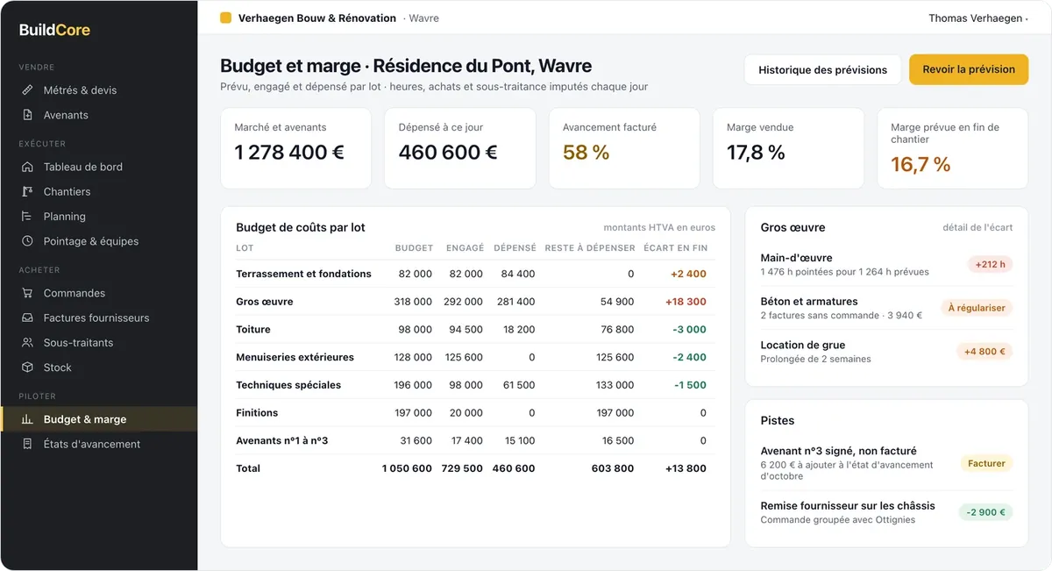
Task: Select the Terrassement et fondations row
Action: tap(475, 274)
